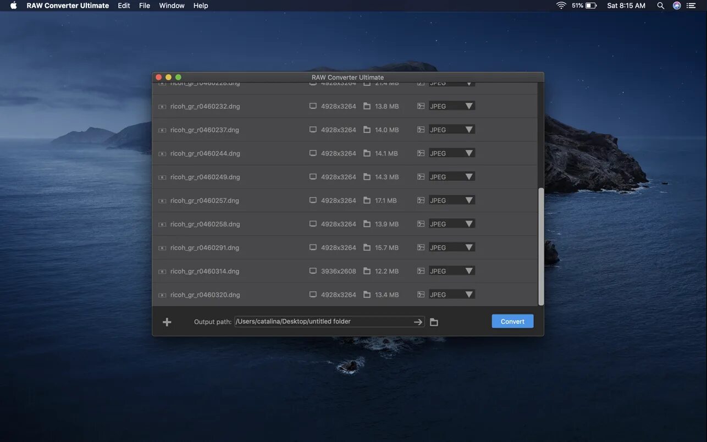Viewport: 707px width, 442px height.
Task: Click format image icon in ricoh_gr_r0460258.dng row
Action: [421, 224]
